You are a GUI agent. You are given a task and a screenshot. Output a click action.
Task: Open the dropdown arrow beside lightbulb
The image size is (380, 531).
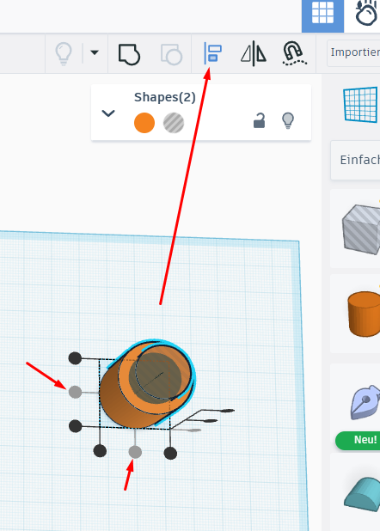(95, 52)
